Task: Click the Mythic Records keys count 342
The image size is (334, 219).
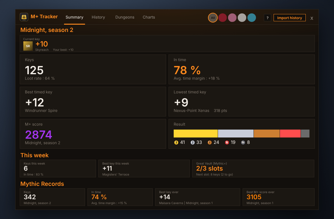Action: (30, 197)
